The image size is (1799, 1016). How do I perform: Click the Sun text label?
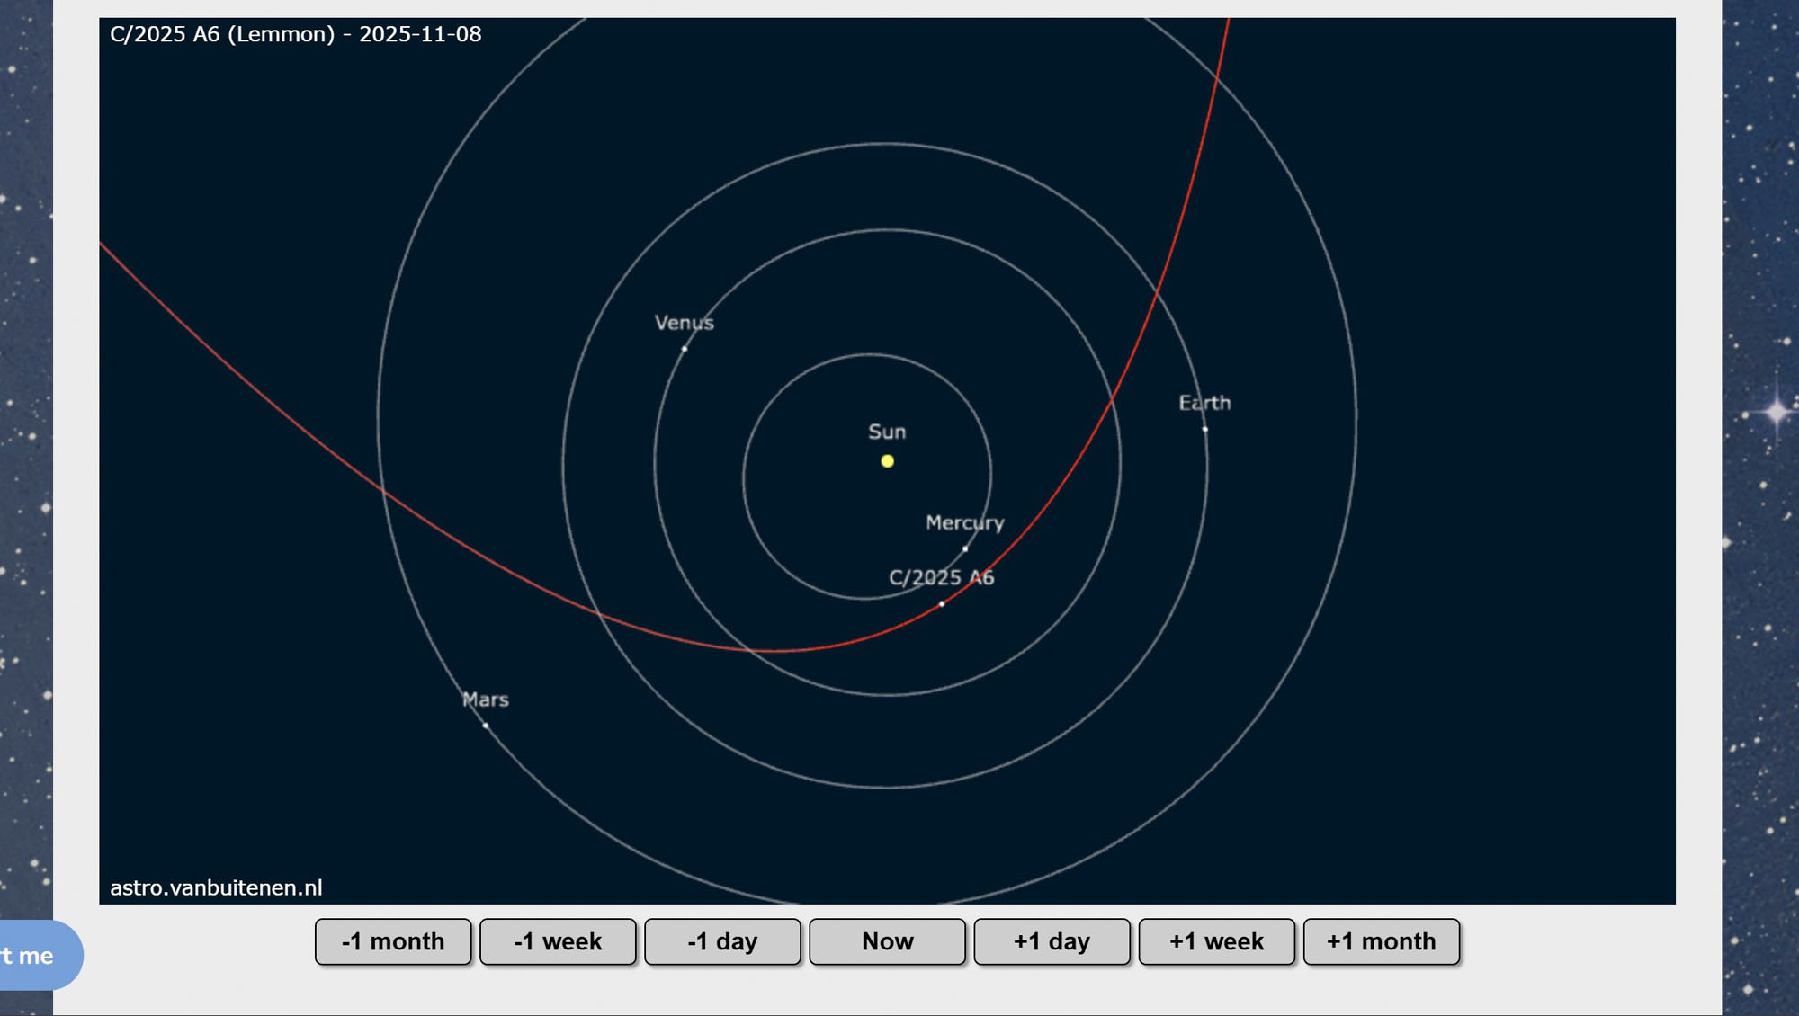click(887, 432)
